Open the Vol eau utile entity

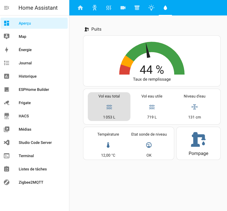pos(152,107)
